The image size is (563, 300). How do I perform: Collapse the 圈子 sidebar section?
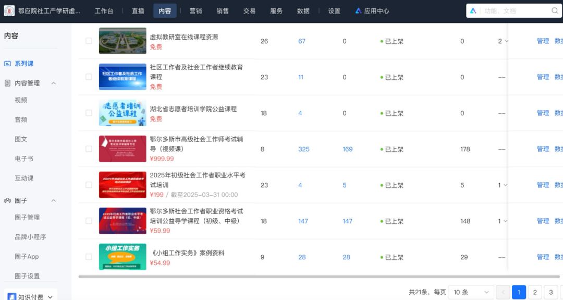[x=53, y=201]
